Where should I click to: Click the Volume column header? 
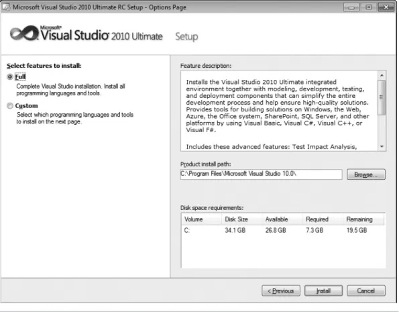(201, 219)
